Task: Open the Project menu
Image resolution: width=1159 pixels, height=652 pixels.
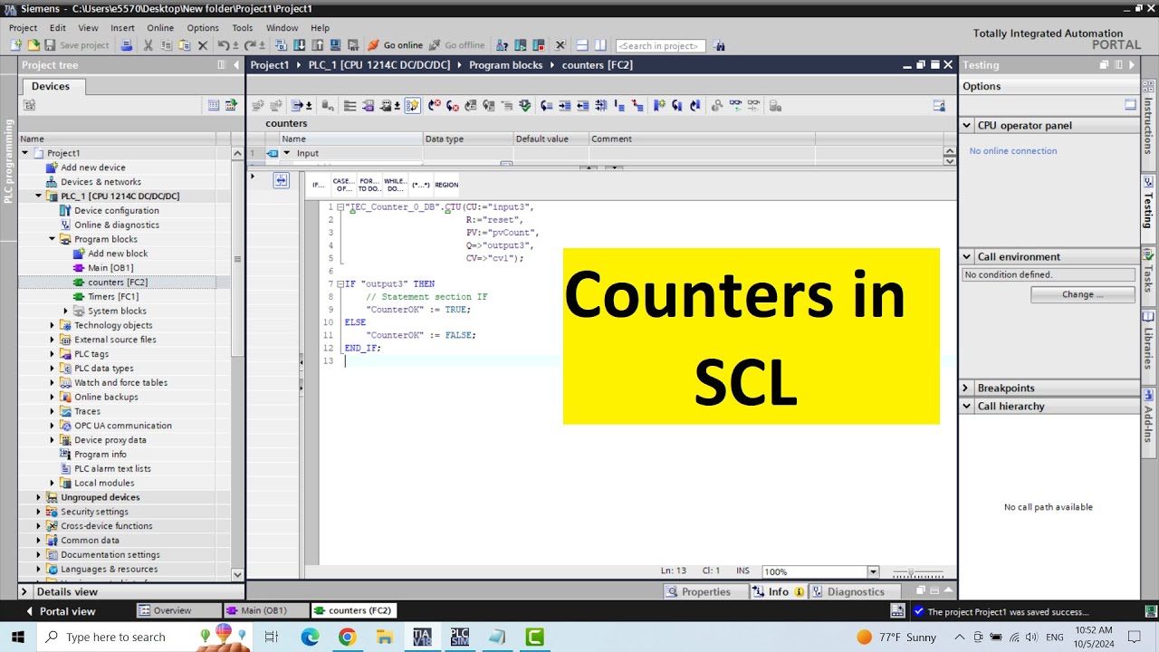Action: [23, 28]
